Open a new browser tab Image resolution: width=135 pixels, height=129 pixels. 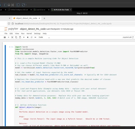click(44, 18)
